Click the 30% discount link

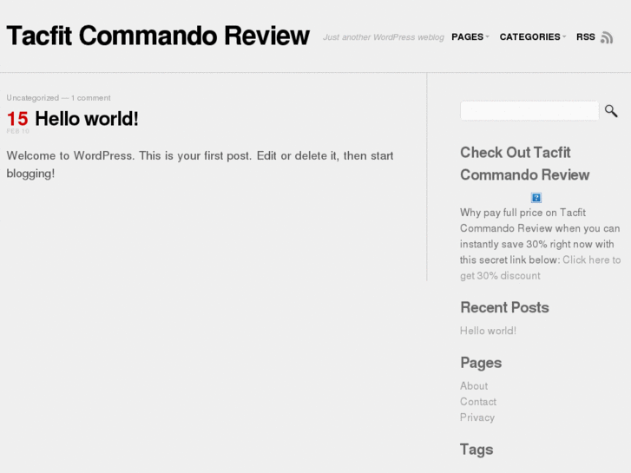(x=540, y=267)
